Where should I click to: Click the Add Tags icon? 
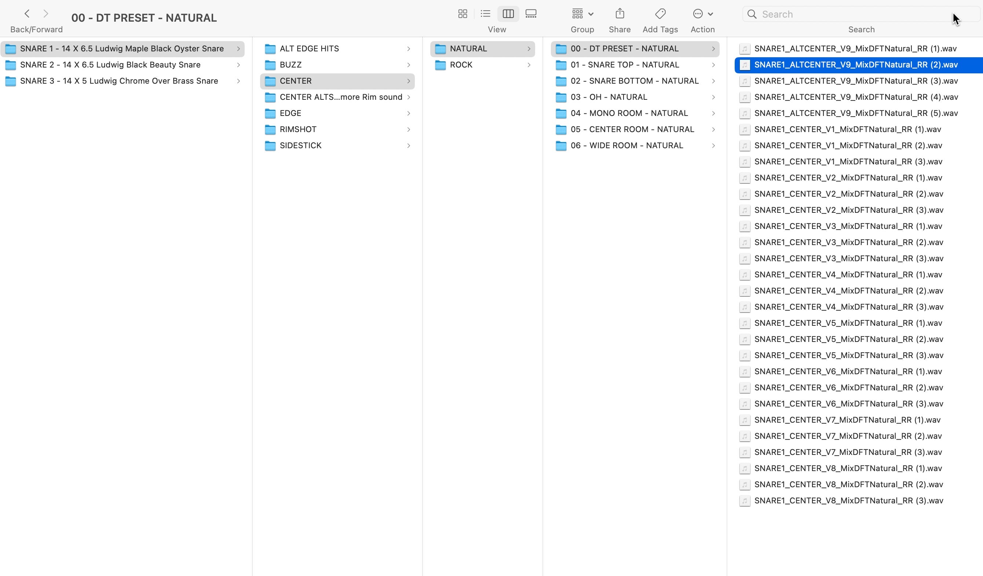pos(660,14)
